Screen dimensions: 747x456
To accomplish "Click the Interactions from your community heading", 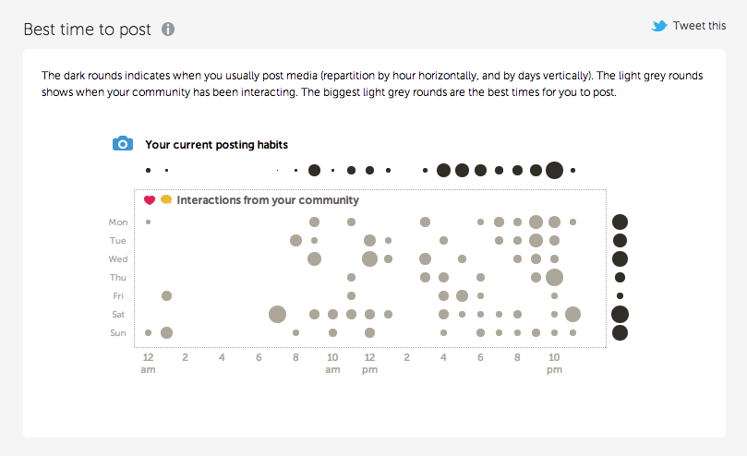I will coord(268,200).
